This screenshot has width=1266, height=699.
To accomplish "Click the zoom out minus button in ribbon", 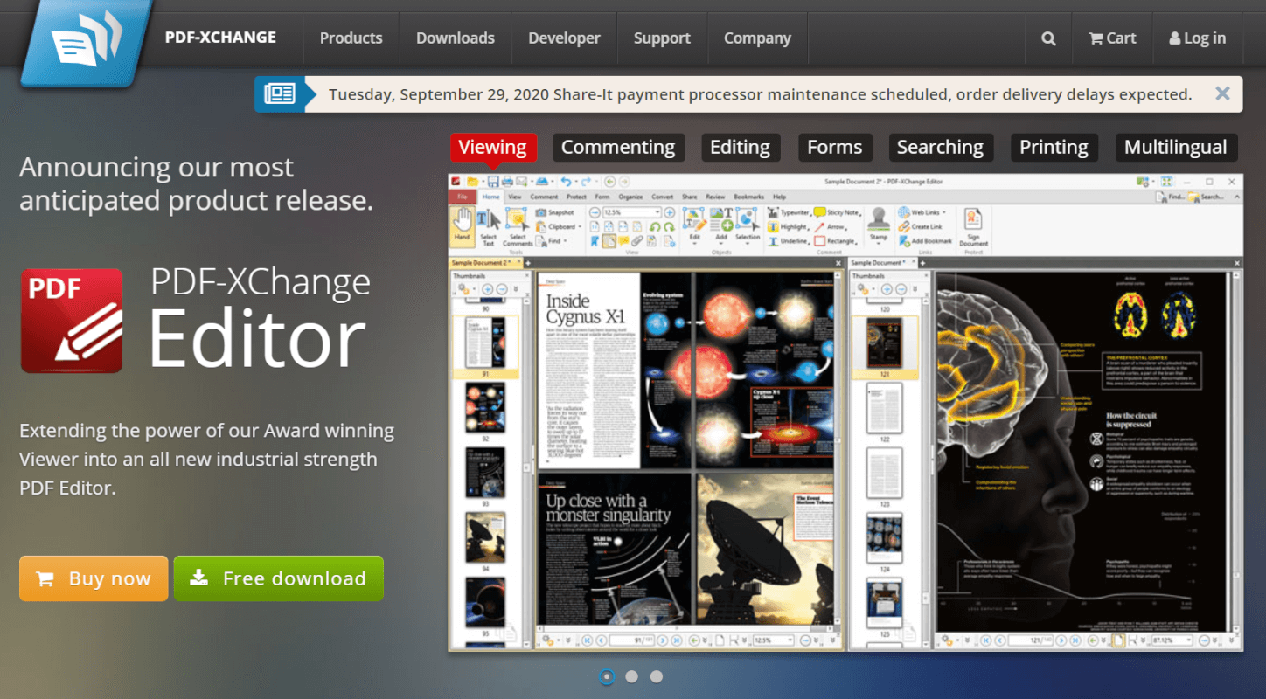I will 595,212.
